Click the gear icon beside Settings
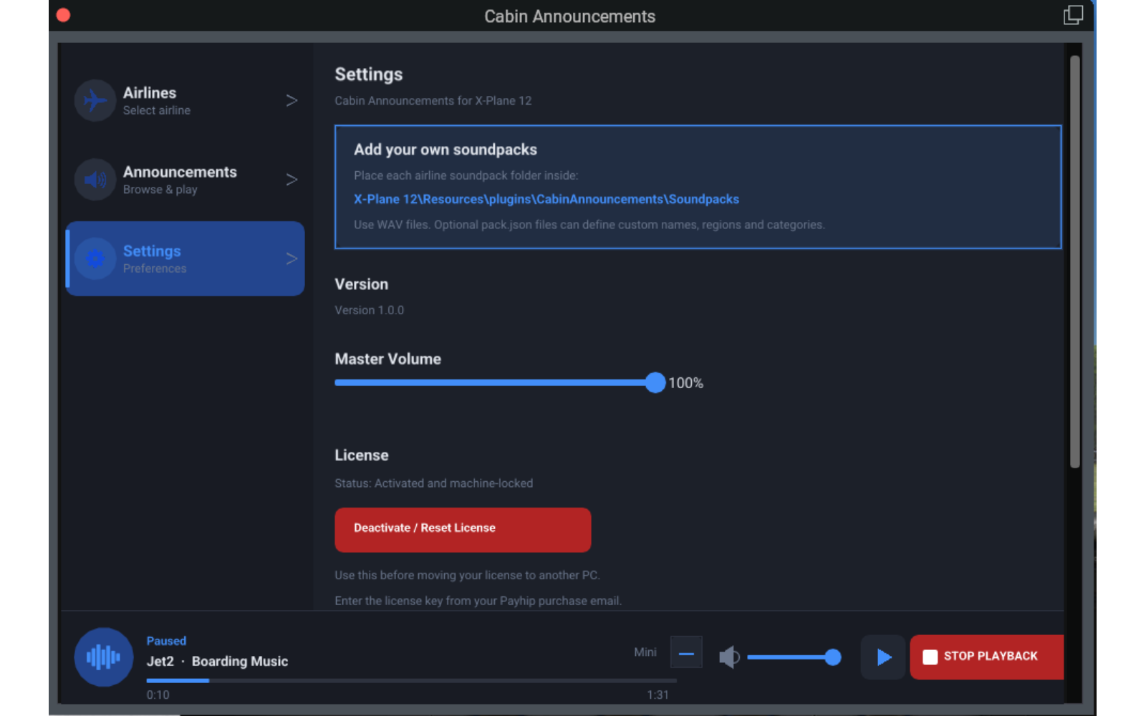The height and width of the screenshot is (716, 1146). (95, 258)
